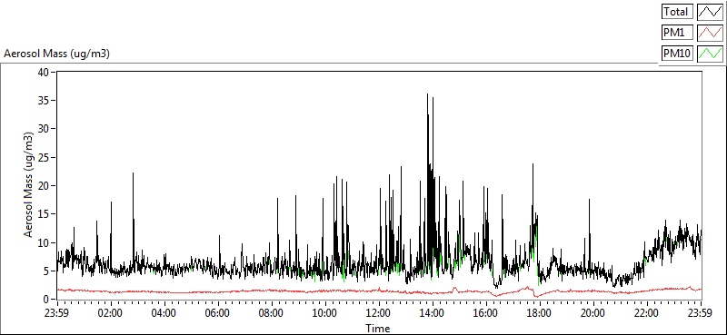Click the PM10 green line legend icon
727x335 pixels.
(x=710, y=54)
